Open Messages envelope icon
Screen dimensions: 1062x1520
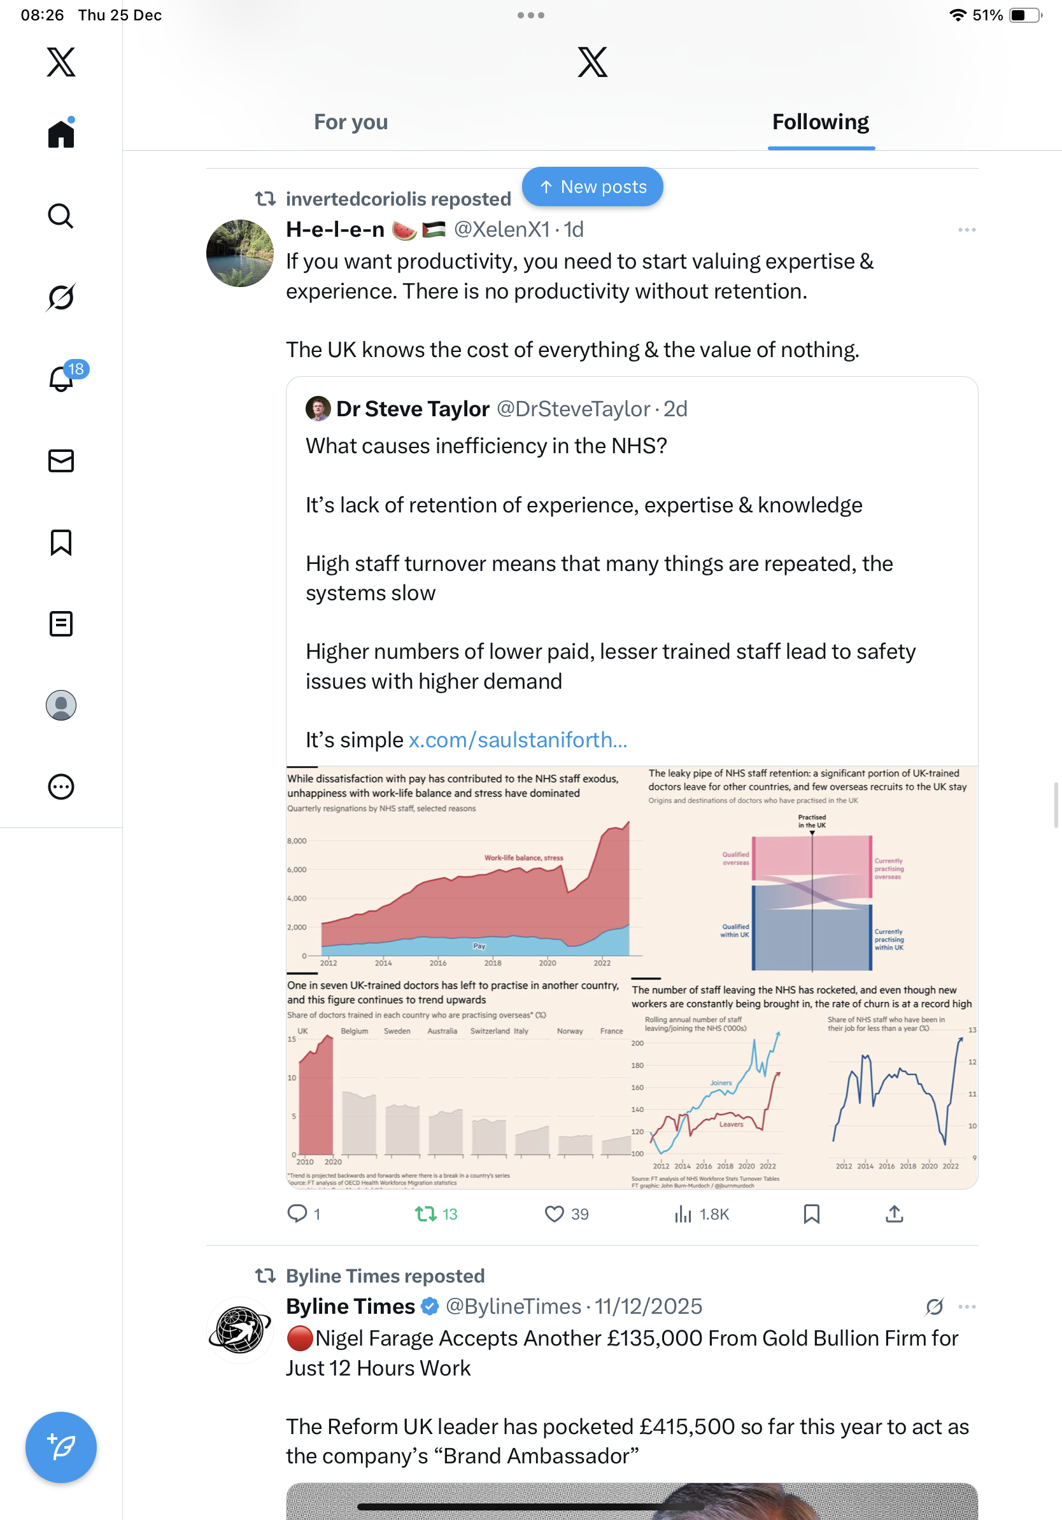(61, 461)
